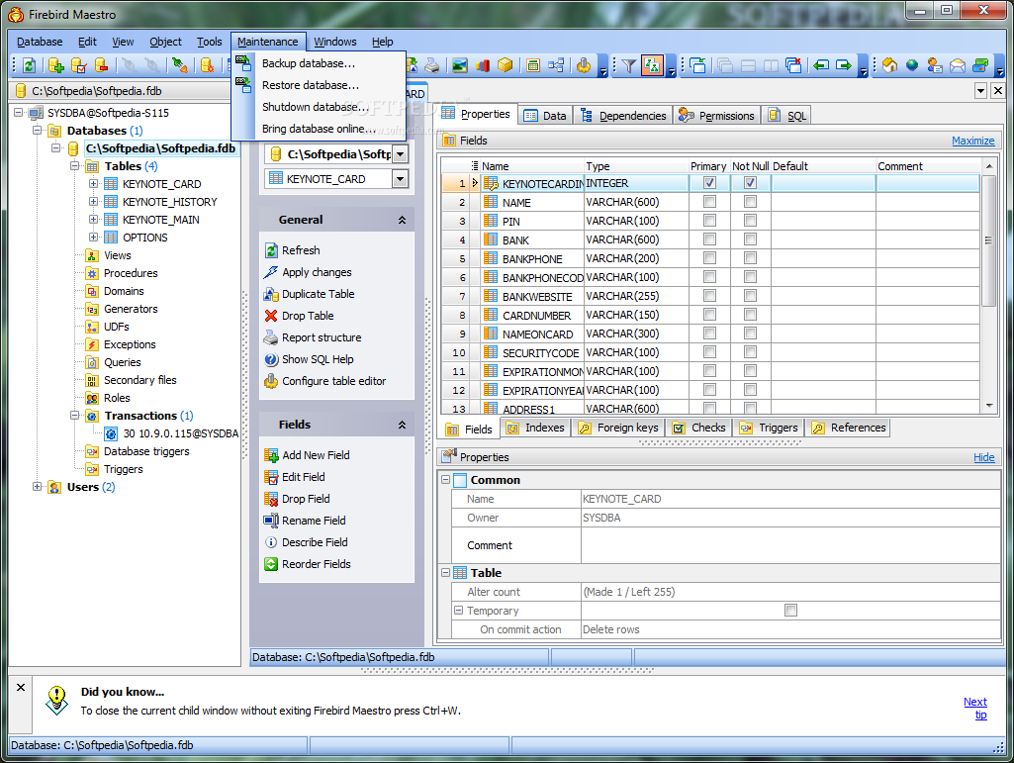Click Show SQL Help question icon
Image resolution: width=1014 pixels, height=763 pixels.
pyautogui.click(x=271, y=359)
